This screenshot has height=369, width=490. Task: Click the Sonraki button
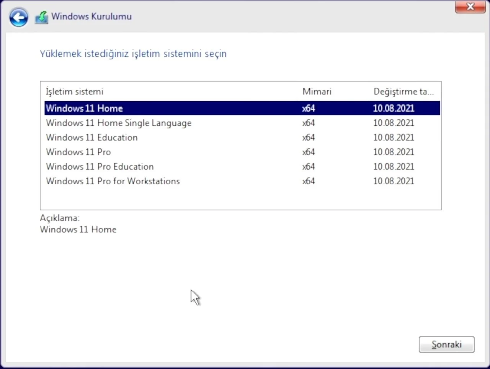tap(446, 344)
